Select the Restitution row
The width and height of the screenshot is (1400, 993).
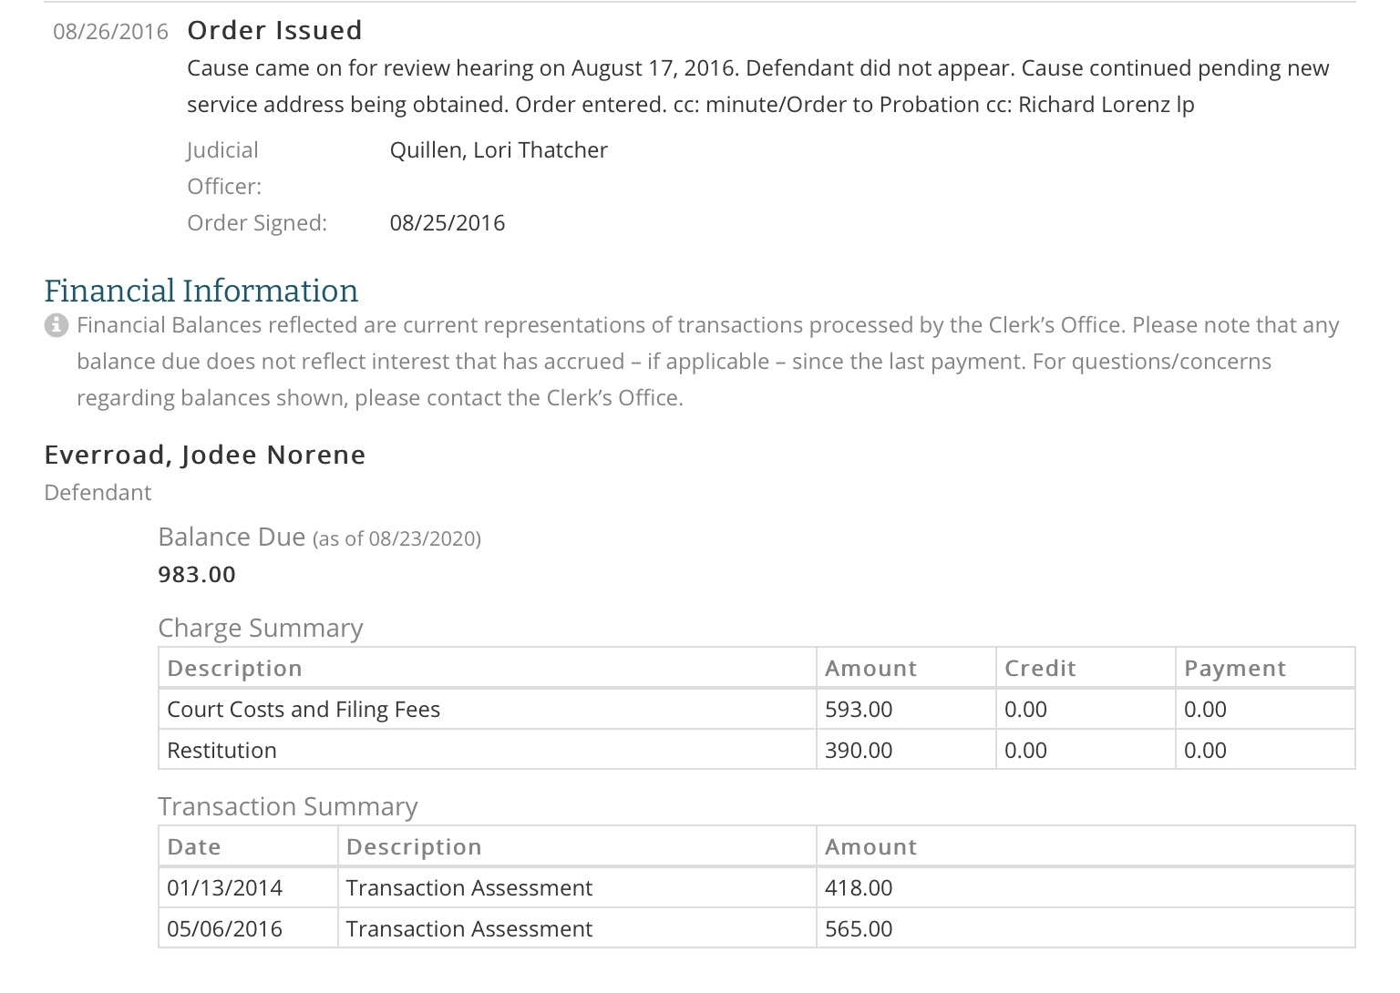[757, 750]
